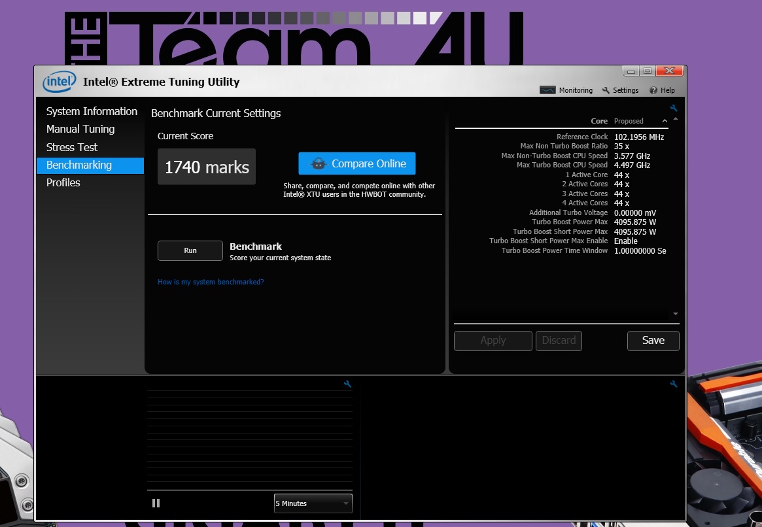Click scroll up arrow in Core panel

[x=676, y=119]
